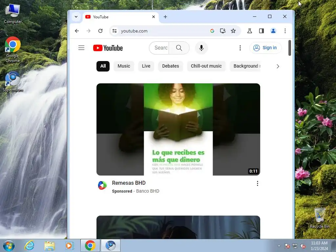Select the Chill-out music chip
Image resolution: width=336 pixels, height=252 pixels.
pos(206,66)
